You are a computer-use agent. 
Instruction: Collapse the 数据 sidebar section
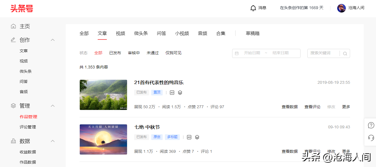53,141
